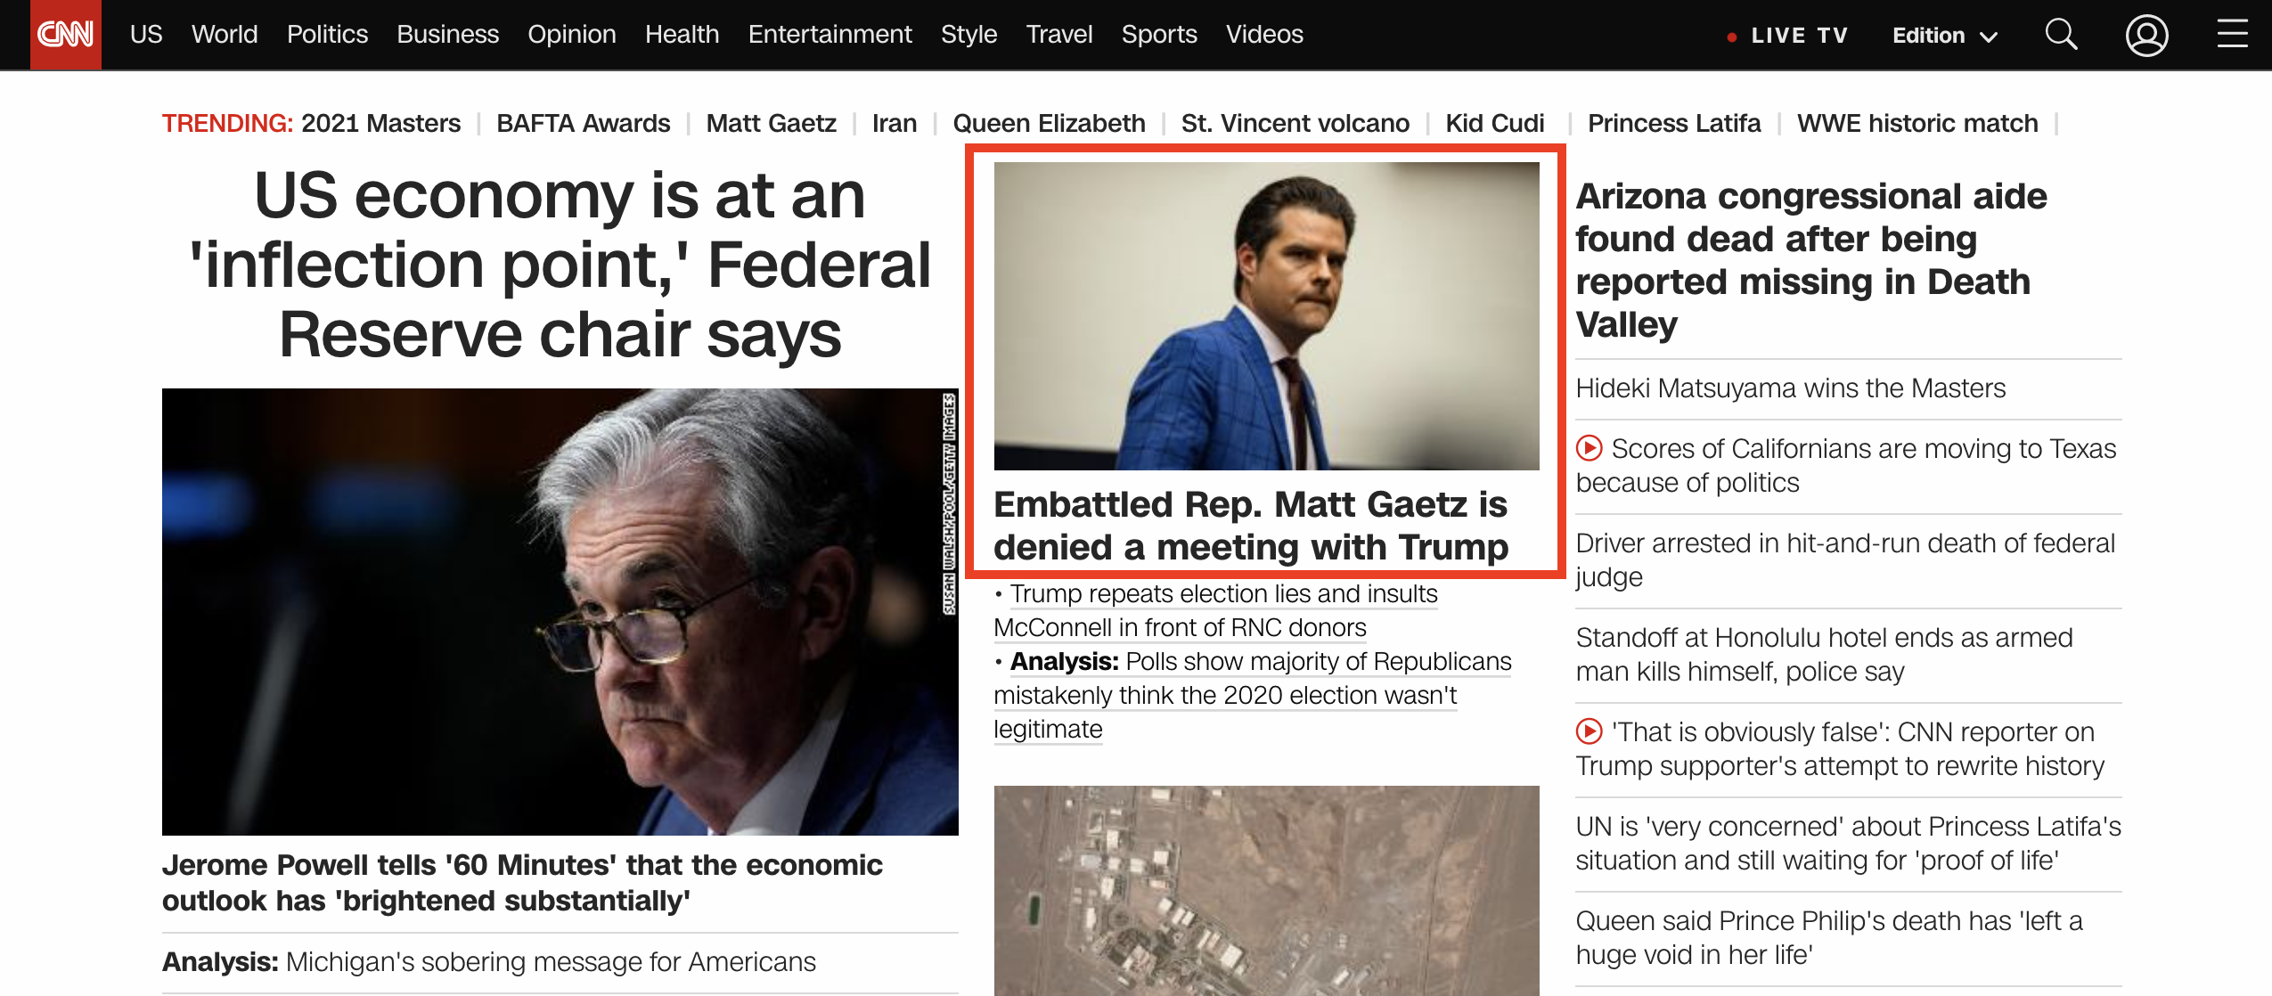The height and width of the screenshot is (996, 2272).
Task: Read the US economy inflection point headline
Action: point(560,265)
